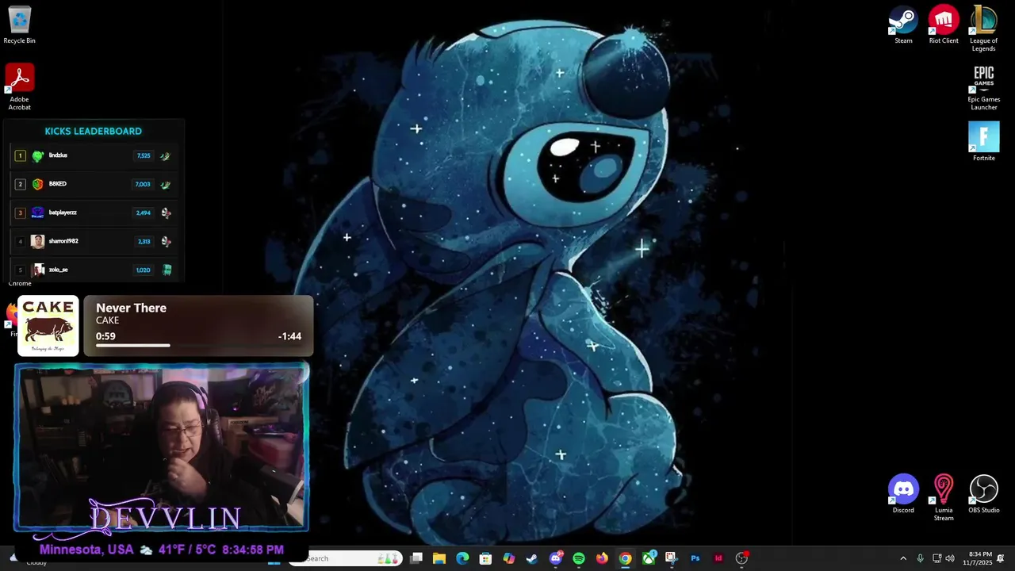Click the 1,020 kicks score
Screen dimensions: 1015x571
click(143, 270)
